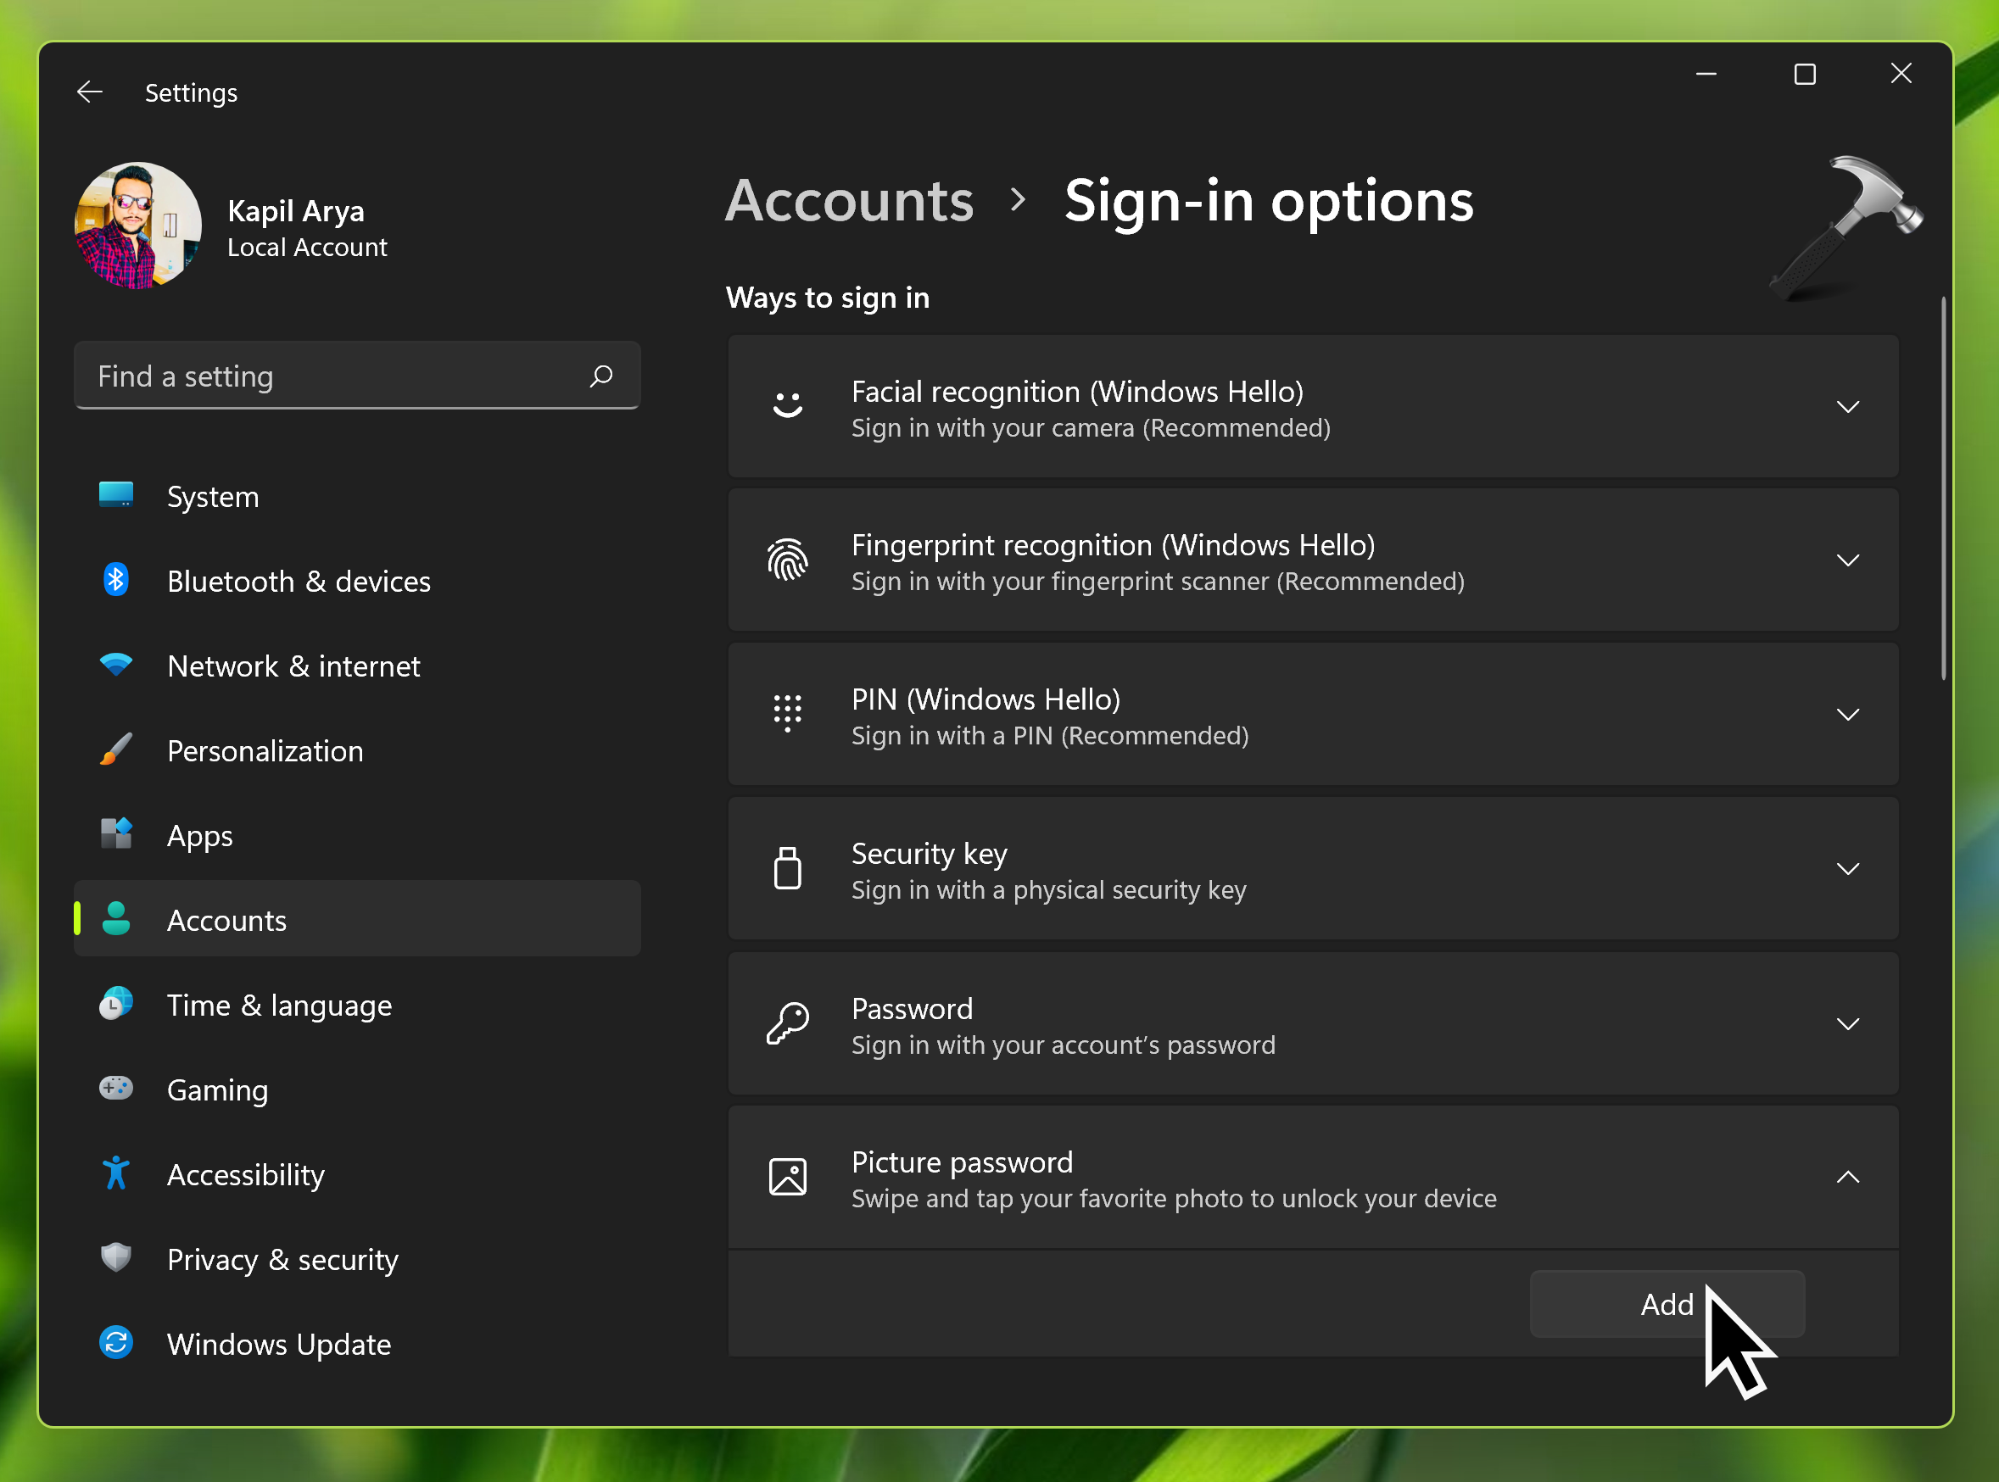Expand the Fingerprint recognition chevron
This screenshot has height=1482, width=1999.
[x=1847, y=560]
